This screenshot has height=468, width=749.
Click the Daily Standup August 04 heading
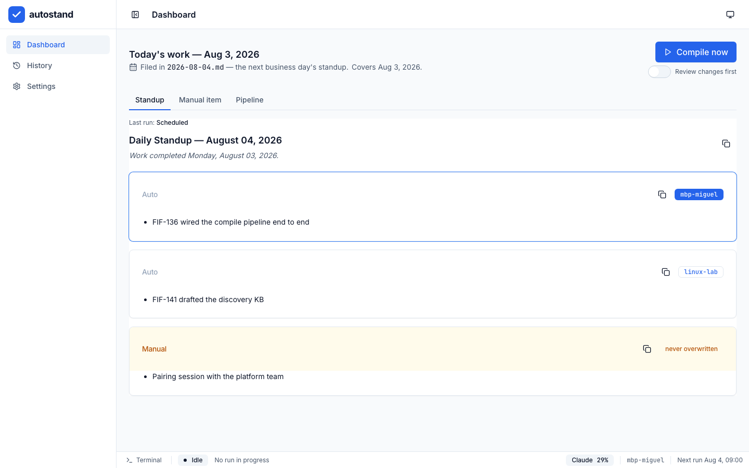pos(205,140)
